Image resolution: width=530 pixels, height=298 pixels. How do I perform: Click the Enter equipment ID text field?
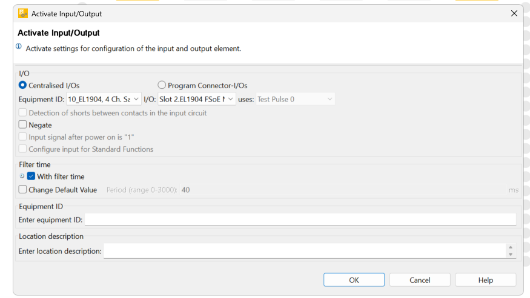[x=300, y=219]
